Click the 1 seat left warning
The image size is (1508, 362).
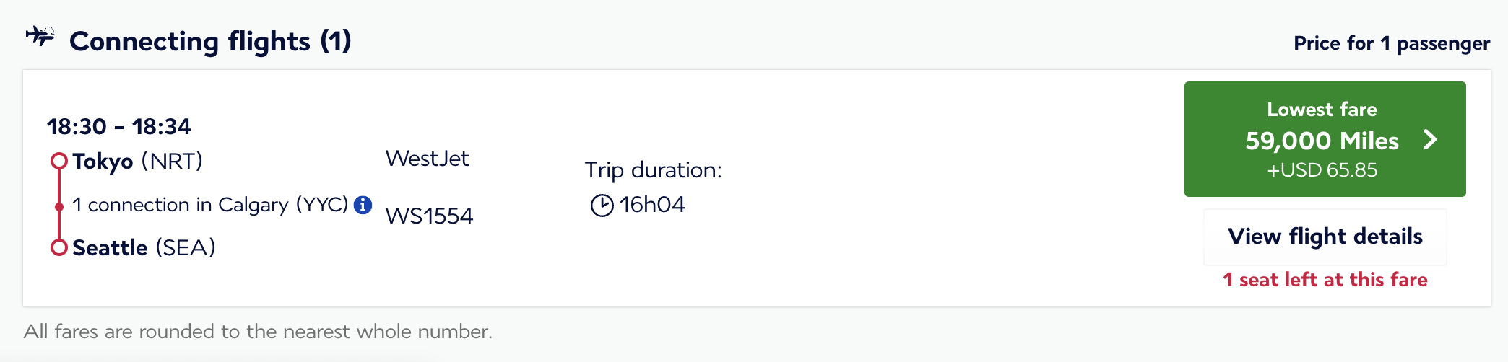[1325, 280]
